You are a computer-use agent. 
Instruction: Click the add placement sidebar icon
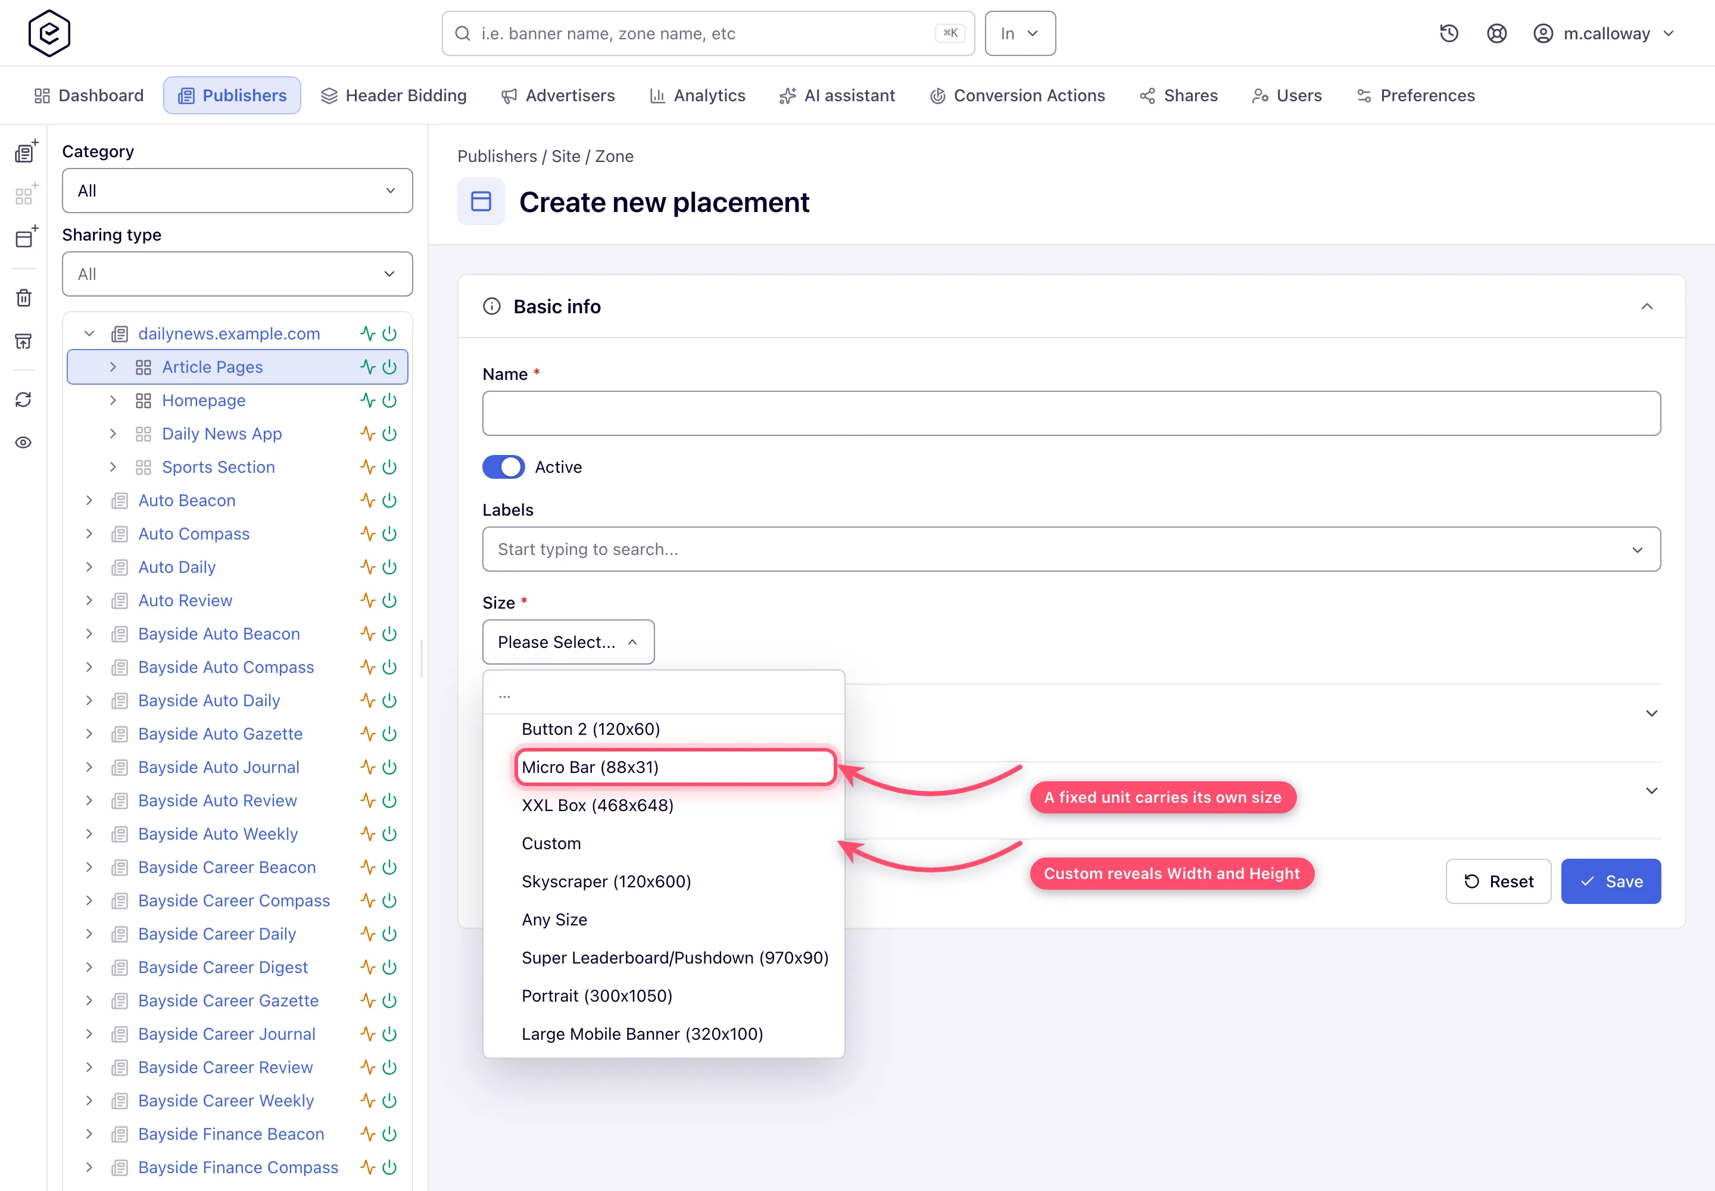pos(26,237)
